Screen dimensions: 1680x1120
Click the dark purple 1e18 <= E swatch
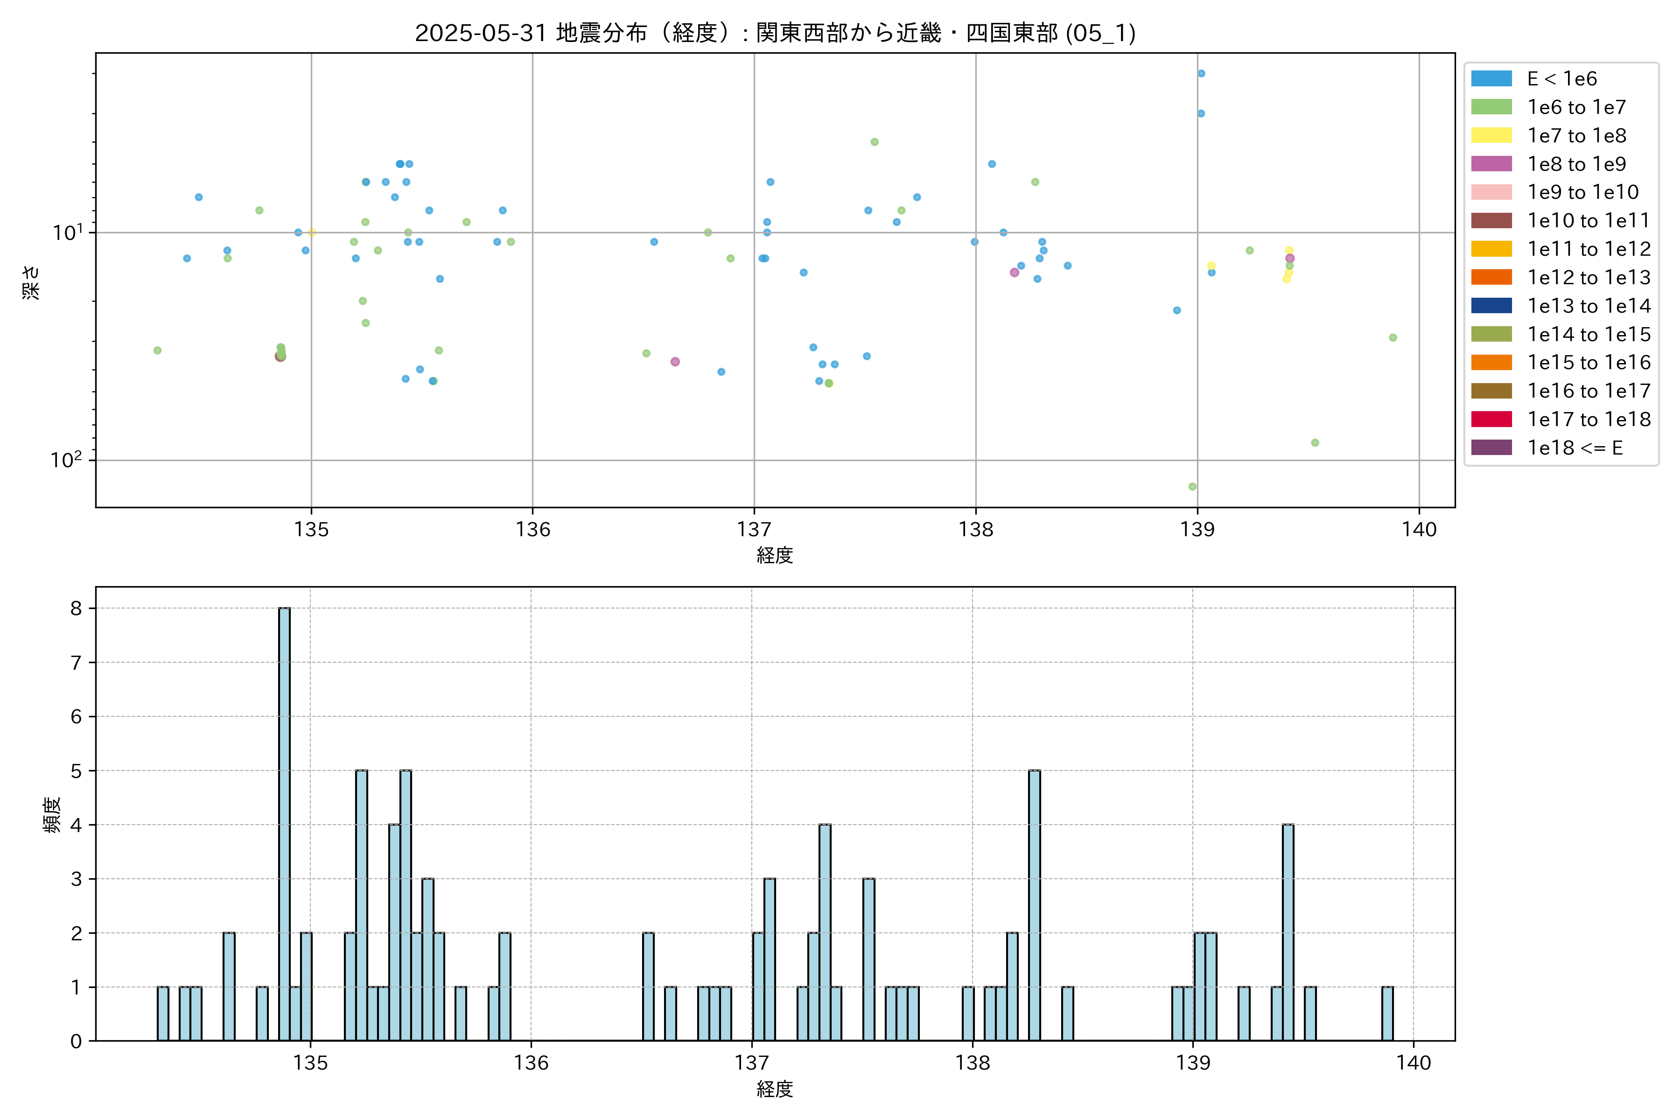point(1491,448)
